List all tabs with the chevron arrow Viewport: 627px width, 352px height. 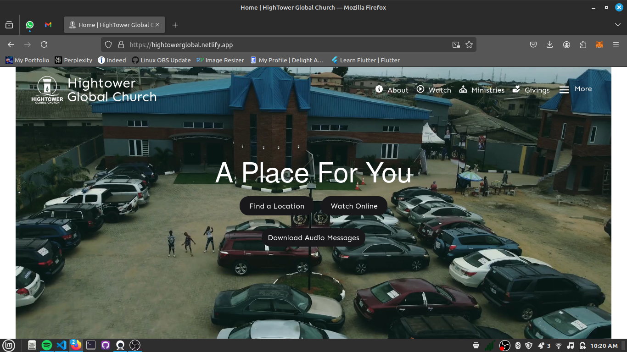click(618, 25)
